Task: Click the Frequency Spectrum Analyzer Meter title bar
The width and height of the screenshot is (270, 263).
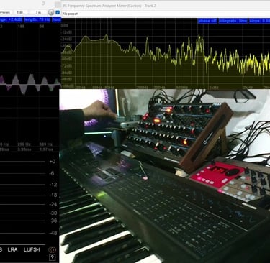Action: [x=166, y=6]
